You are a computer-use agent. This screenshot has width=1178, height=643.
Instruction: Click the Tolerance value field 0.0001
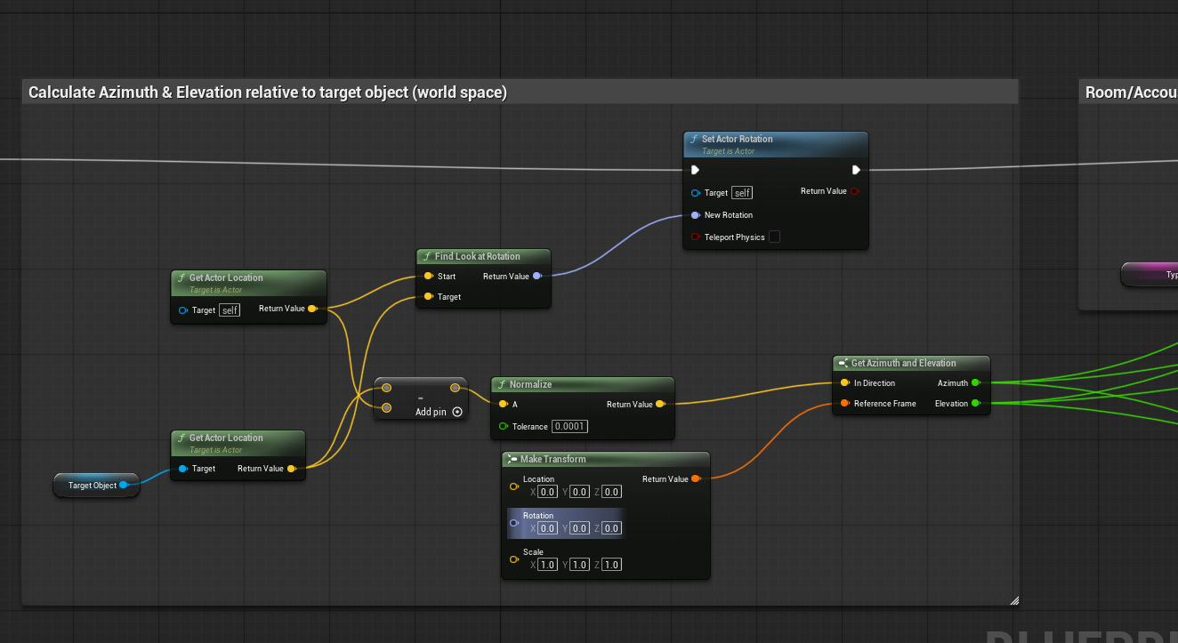click(569, 426)
